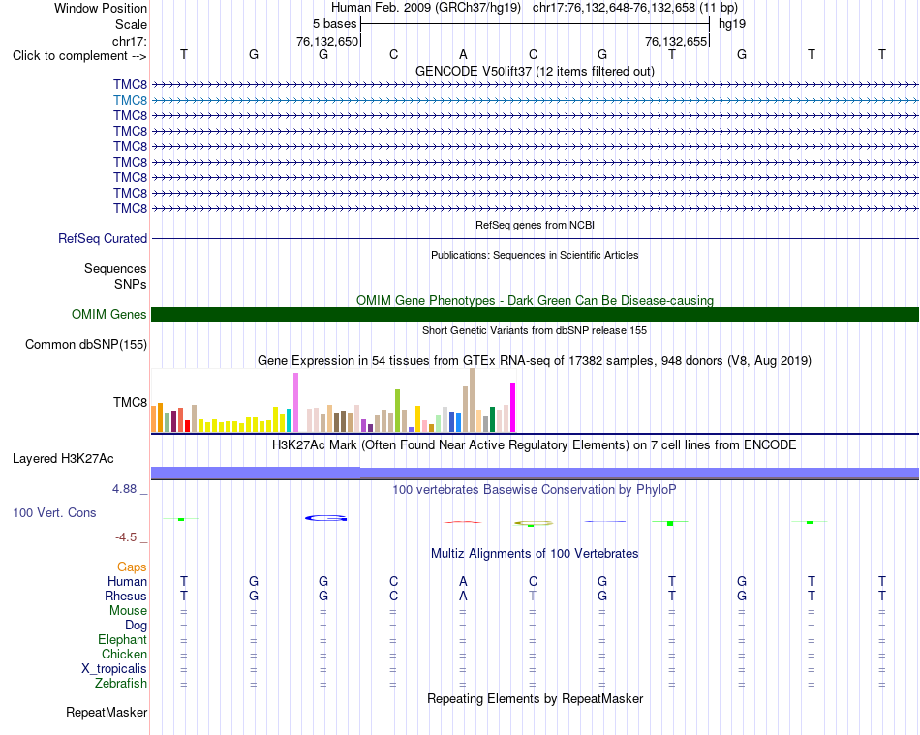Screen dimensions: 920x735
Task: Open 'Repeating Elements by RepeatMasker' title
Action: (x=535, y=698)
